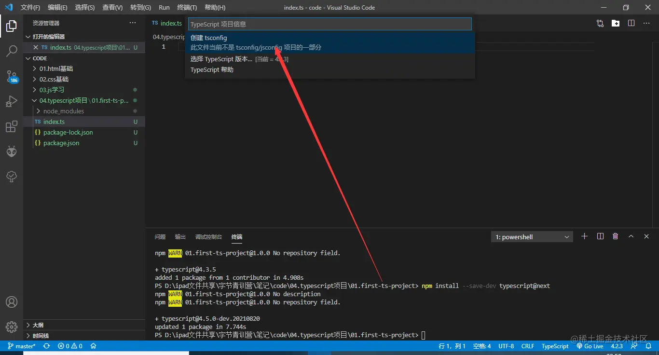Screen dimensions: 659x355
Task: Open the 编辑(E) menu
Action: pyautogui.click(x=57, y=8)
